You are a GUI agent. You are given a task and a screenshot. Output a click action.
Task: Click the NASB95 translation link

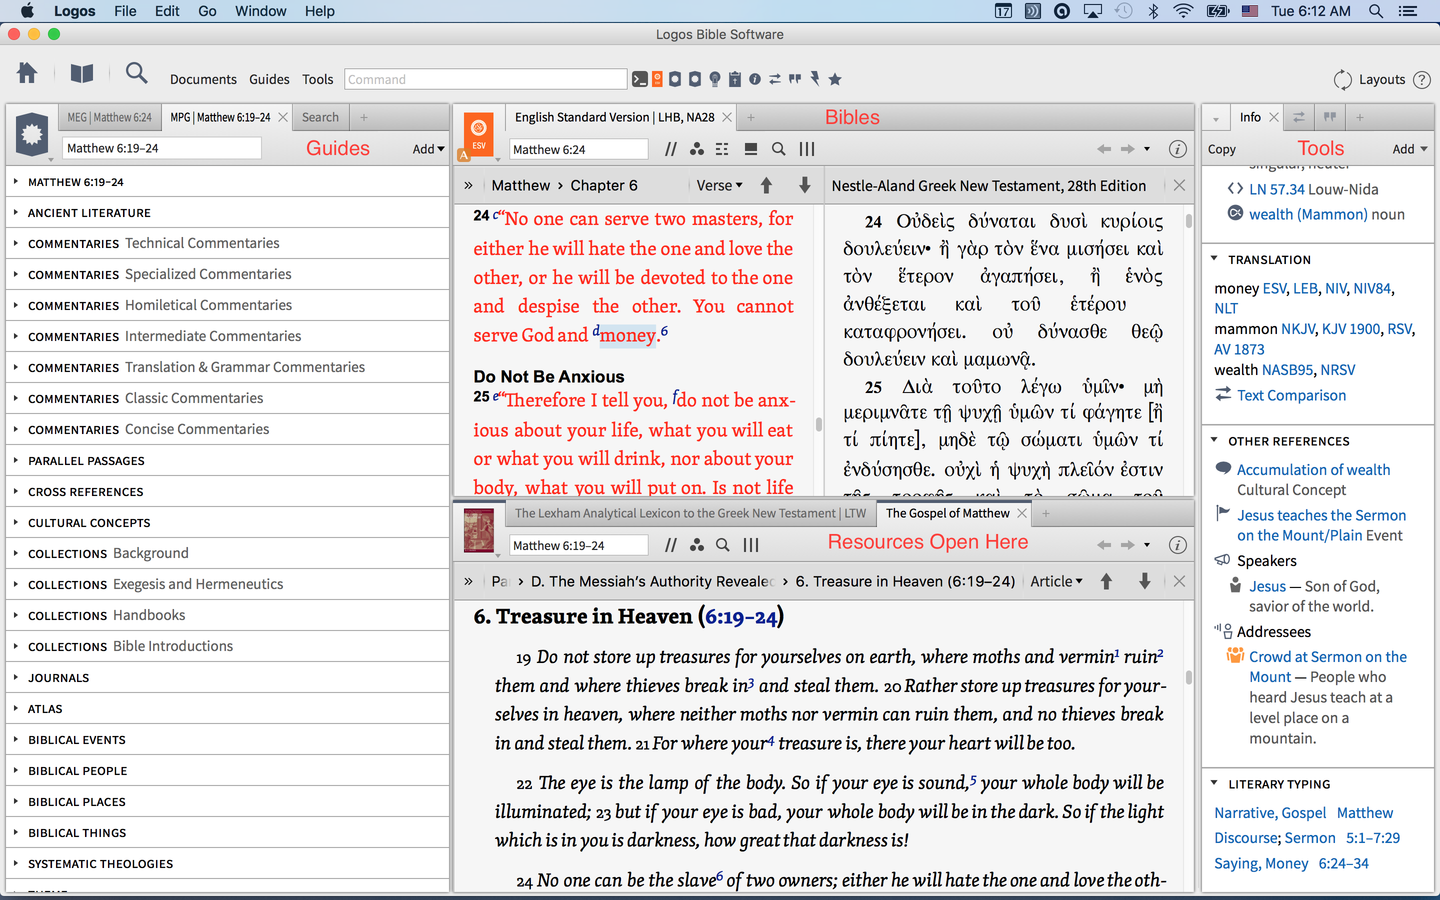[x=1287, y=369]
